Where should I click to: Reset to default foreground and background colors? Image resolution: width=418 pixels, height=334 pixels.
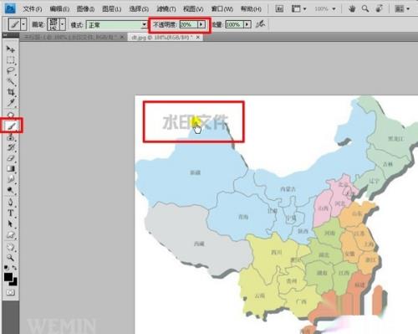click(7, 267)
